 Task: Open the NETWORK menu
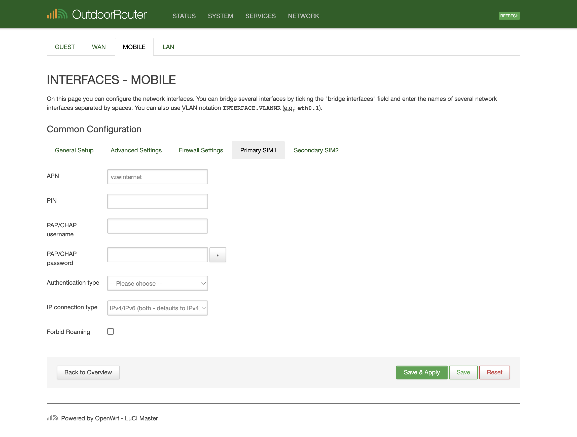(303, 16)
